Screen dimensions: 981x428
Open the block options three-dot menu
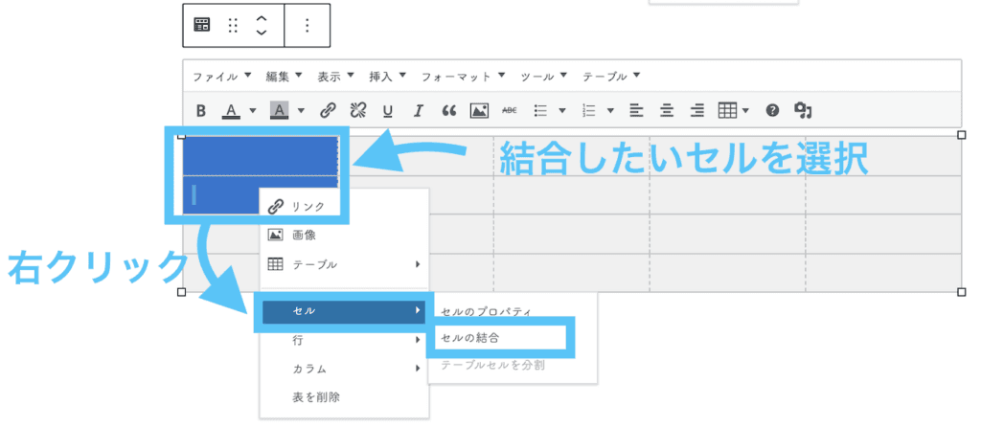click(x=307, y=25)
